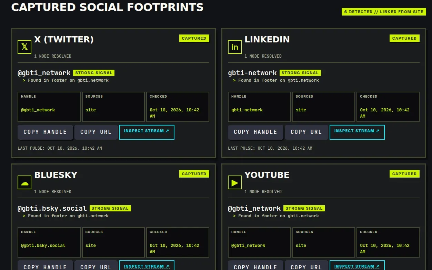Click '1 NODE RESOLVED' under the YouTube title
The height and width of the screenshot is (270, 432).
263,192
